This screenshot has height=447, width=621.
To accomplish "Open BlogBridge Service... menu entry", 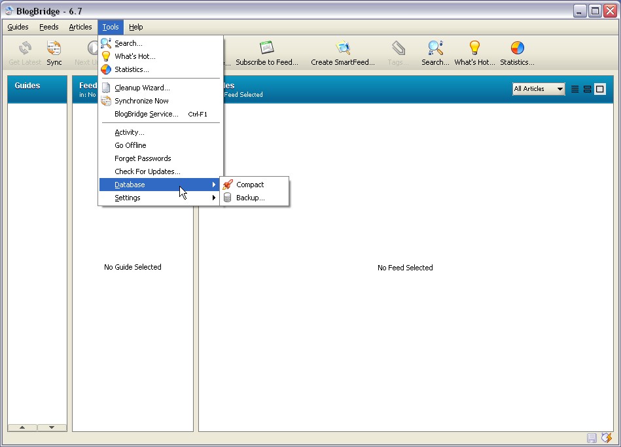I will pyautogui.click(x=161, y=114).
